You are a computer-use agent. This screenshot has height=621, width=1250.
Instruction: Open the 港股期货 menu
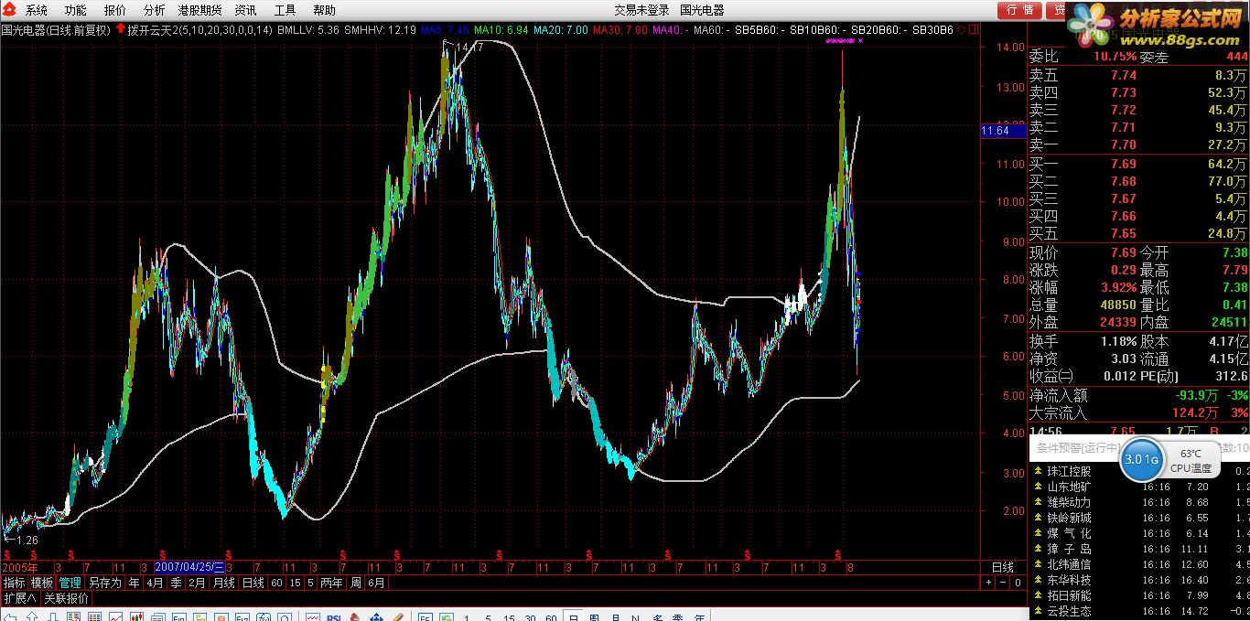point(199,10)
